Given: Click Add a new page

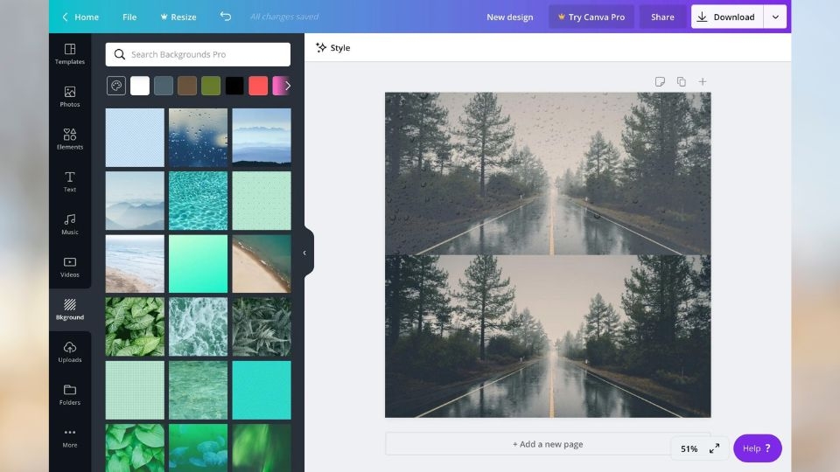Looking at the screenshot, I should (548, 444).
